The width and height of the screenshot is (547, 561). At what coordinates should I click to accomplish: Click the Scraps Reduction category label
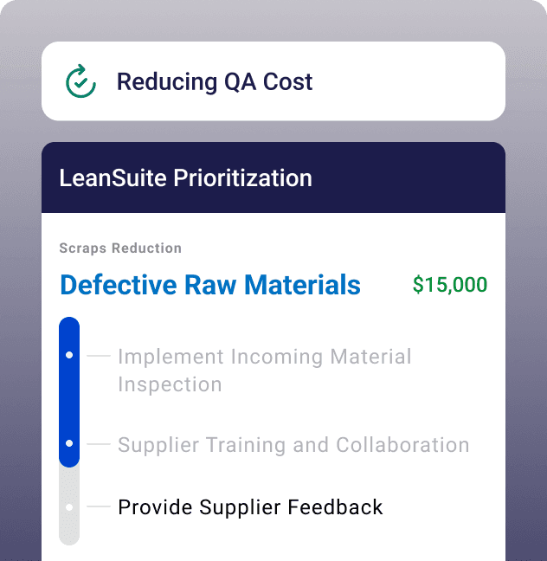120,248
